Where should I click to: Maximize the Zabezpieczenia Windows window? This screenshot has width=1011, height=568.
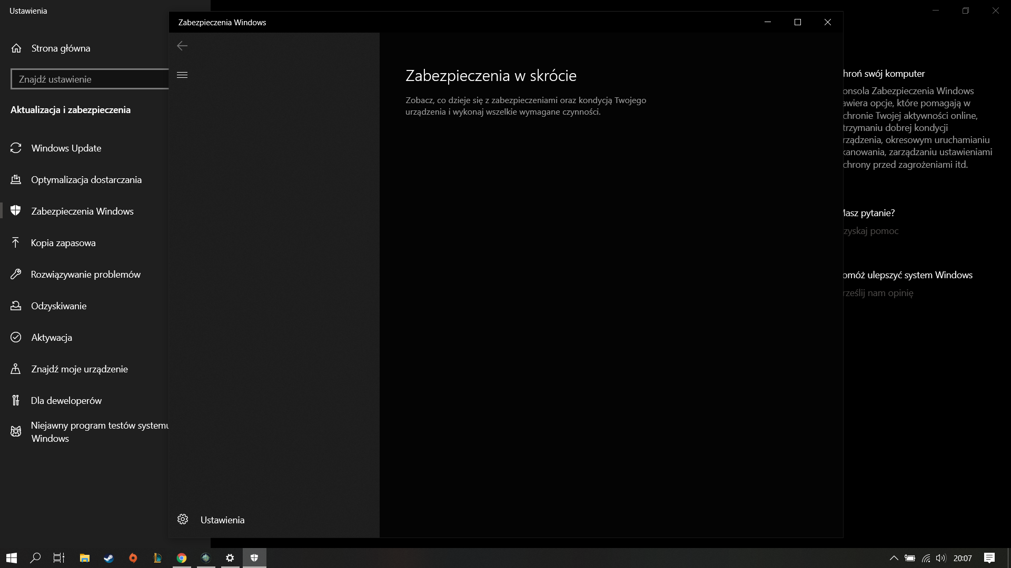click(798, 22)
